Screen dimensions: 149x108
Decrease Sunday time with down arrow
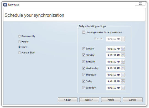click(x=123, y=50)
